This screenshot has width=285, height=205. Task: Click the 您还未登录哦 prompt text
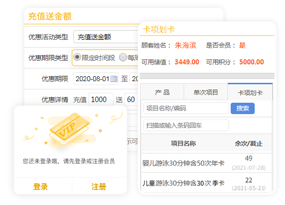tap(69, 161)
